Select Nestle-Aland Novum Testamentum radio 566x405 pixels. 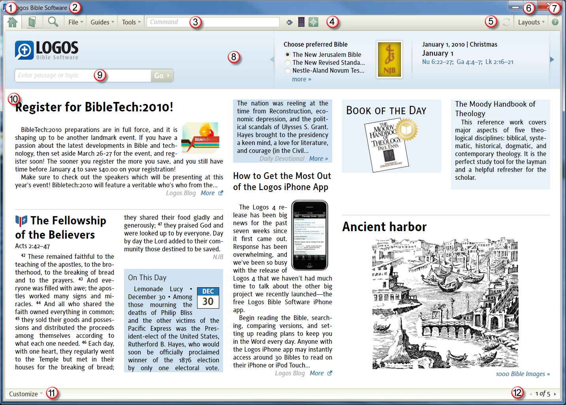(x=288, y=70)
